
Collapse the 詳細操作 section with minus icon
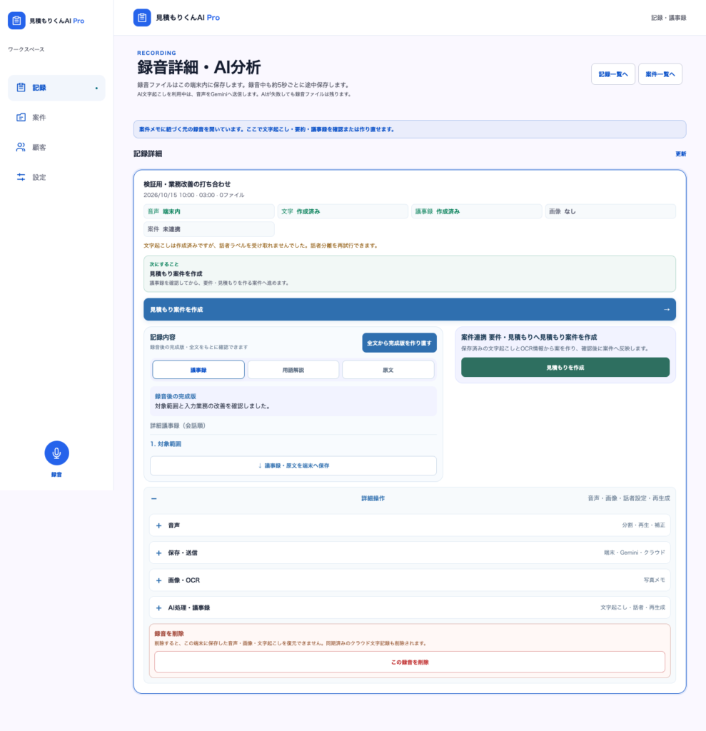click(x=154, y=498)
